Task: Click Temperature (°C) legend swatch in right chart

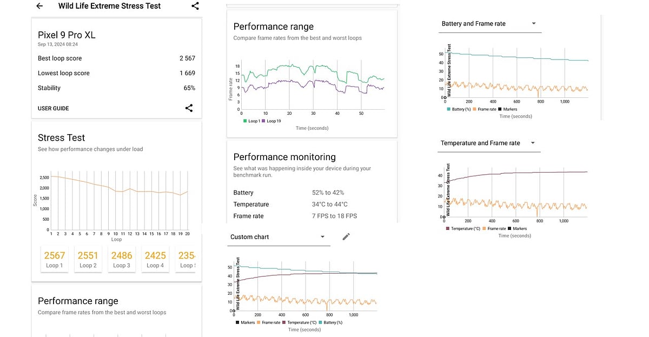Action: coord(448,229)
